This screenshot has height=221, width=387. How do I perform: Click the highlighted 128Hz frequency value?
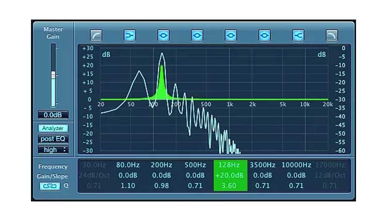pyautogui.click(x=230, y=165)
